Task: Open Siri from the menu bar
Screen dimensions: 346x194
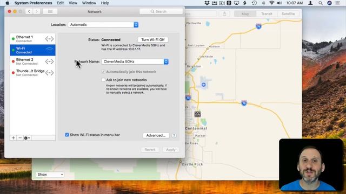Action: point(329,3)
